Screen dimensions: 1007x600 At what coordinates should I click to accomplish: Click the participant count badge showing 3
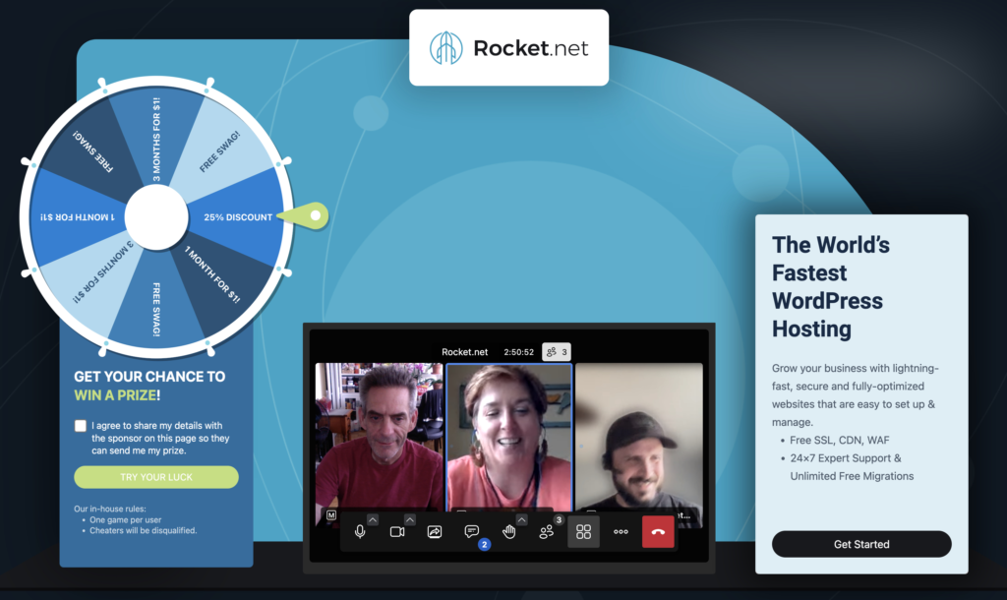pyautogui.click(x=557, y=352)
